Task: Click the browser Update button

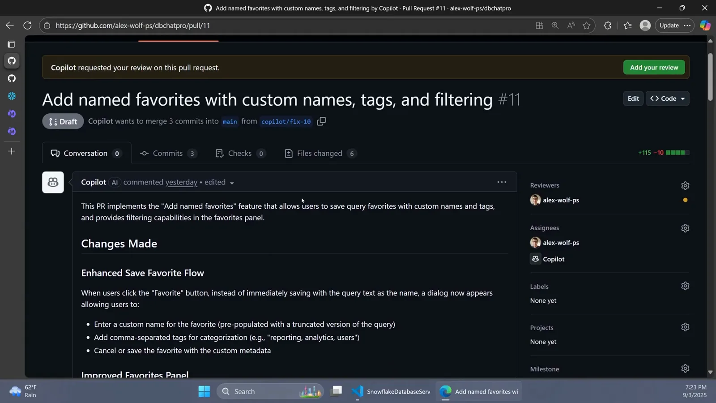Action: [x=669, y=26]
